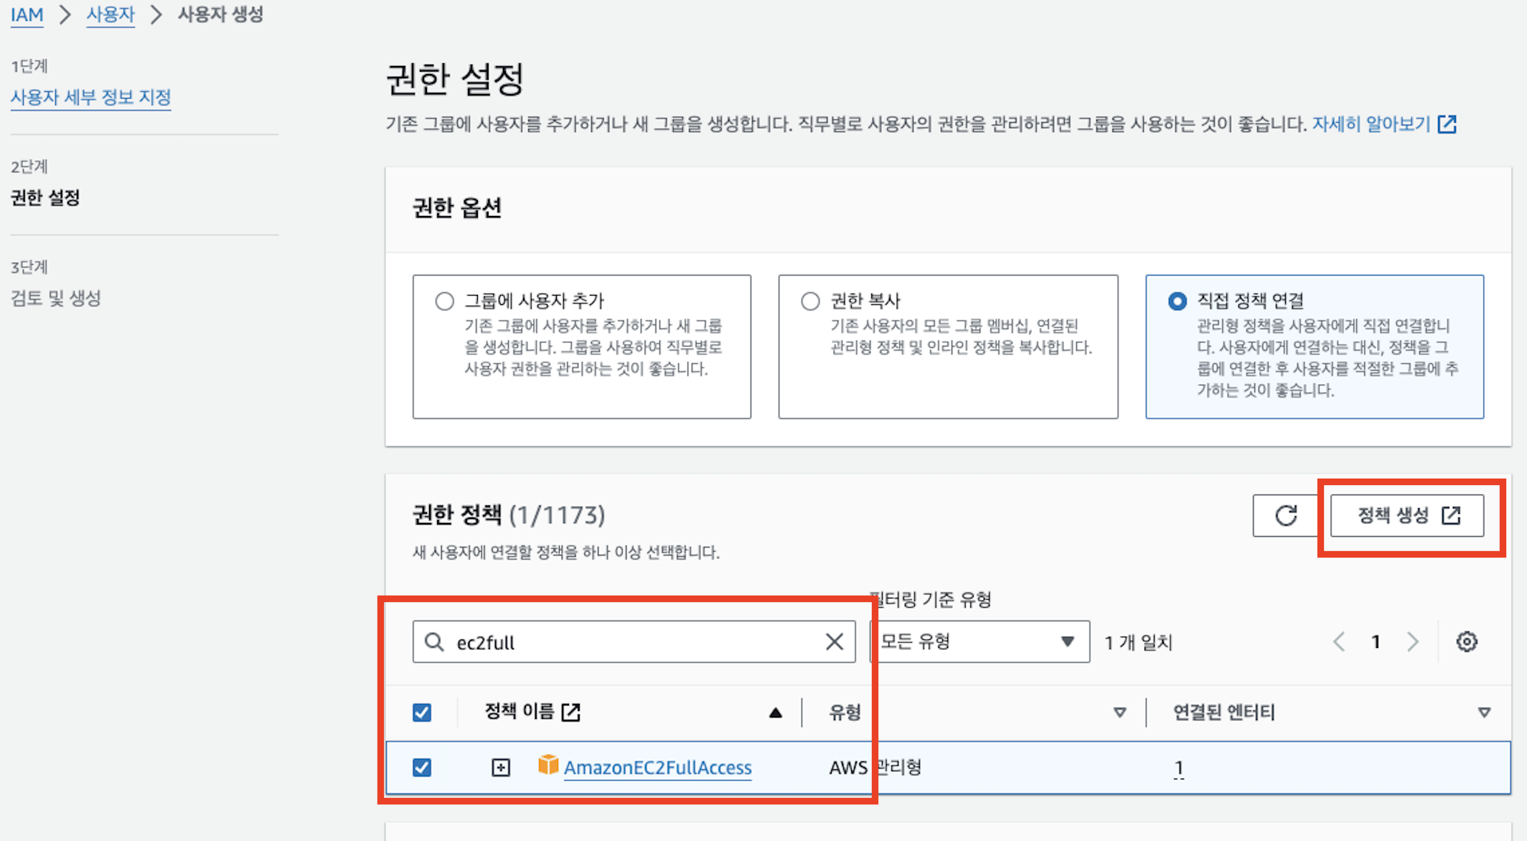
Task: Select the 권한 복사 radio option
Action: [810, 301]
